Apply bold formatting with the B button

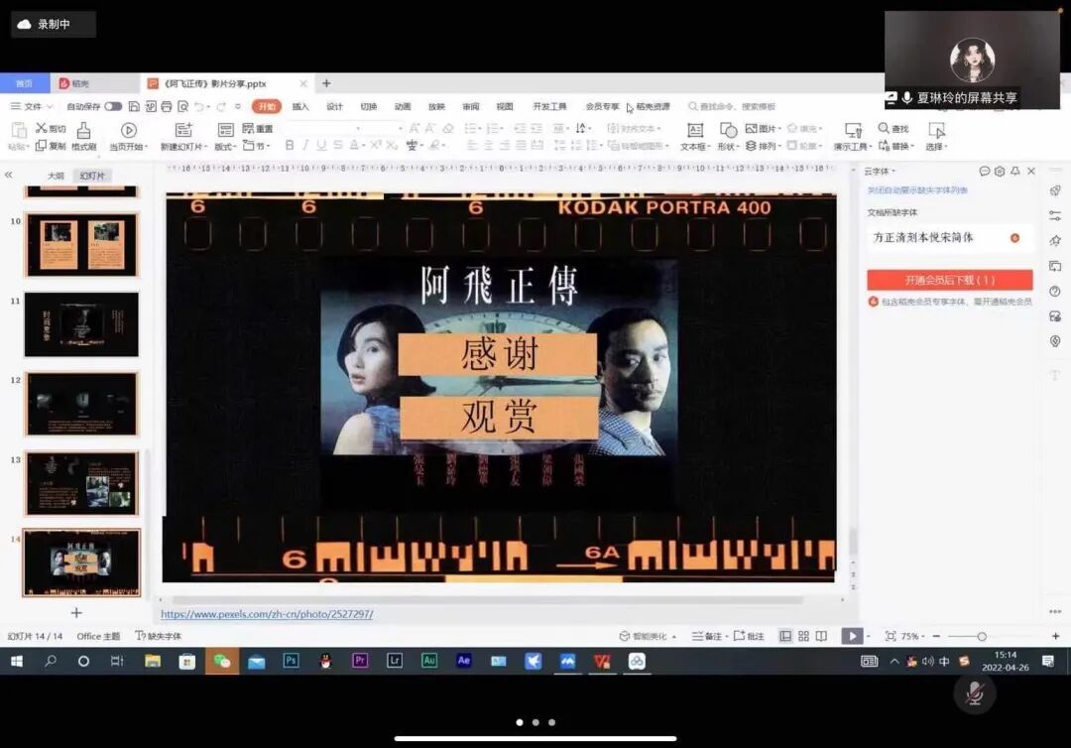290,145
